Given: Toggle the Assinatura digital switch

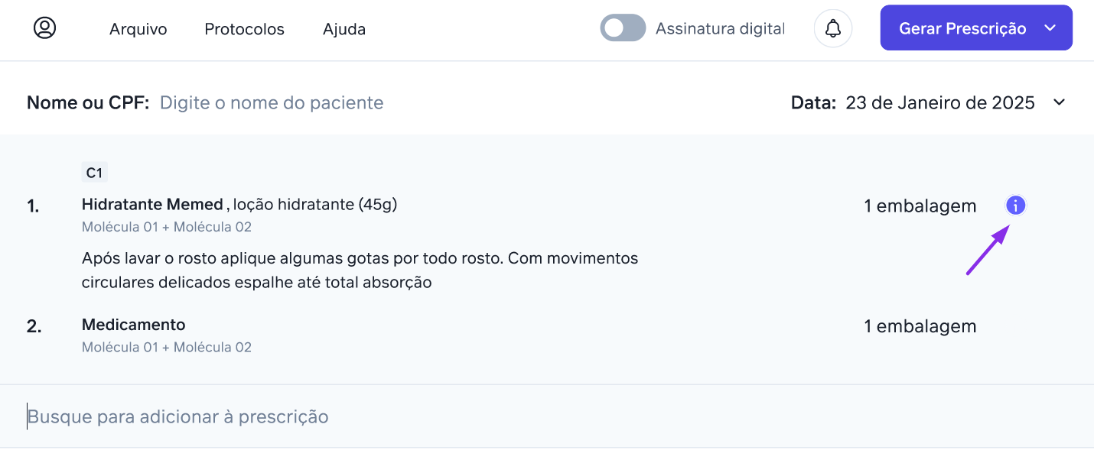Looking at the screenshot, I should [623, 28].
